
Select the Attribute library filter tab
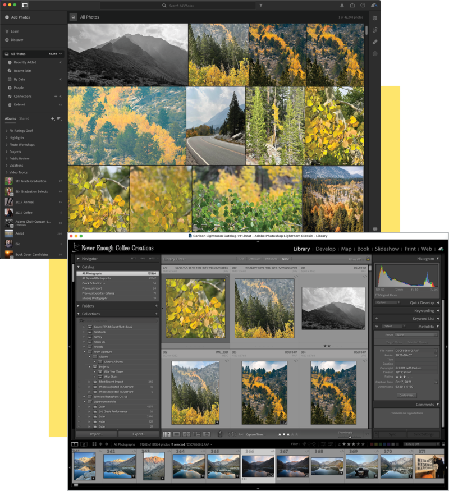pyautogui.click(x=255, y=259)
